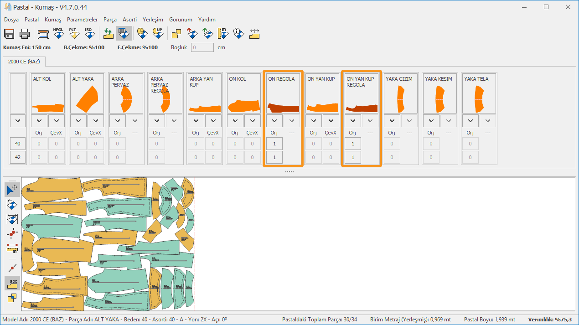Toggle the abc piece labels button

[12, 283]
